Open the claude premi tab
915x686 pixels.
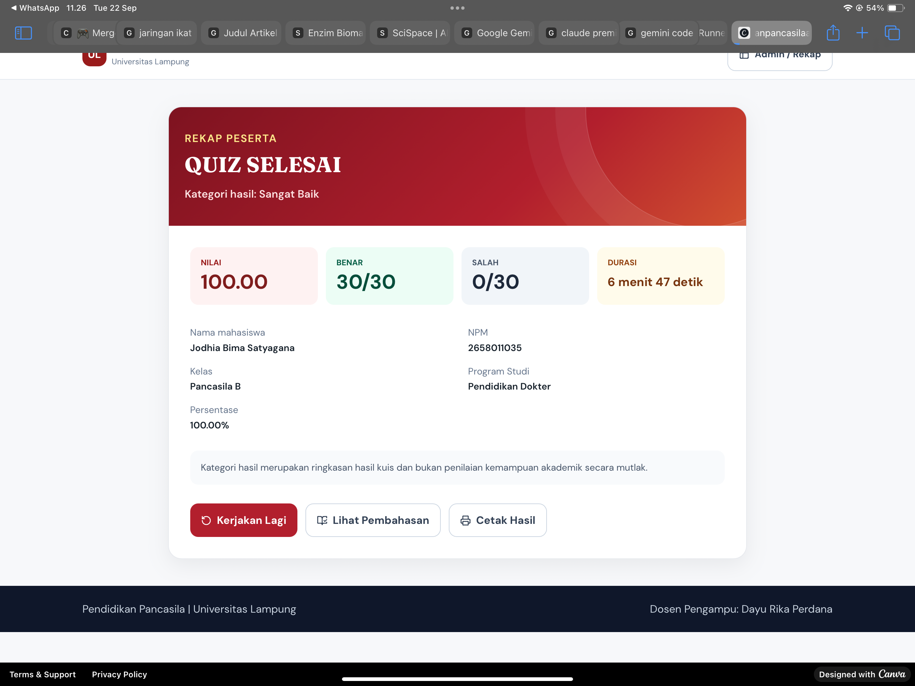pyautogui.click(x=579, y=33)
